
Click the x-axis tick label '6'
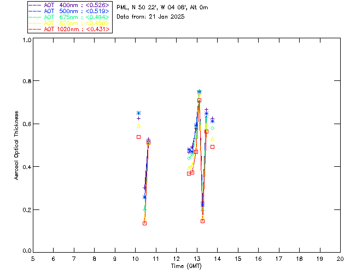pyautogui.click(x=54, y=259)
